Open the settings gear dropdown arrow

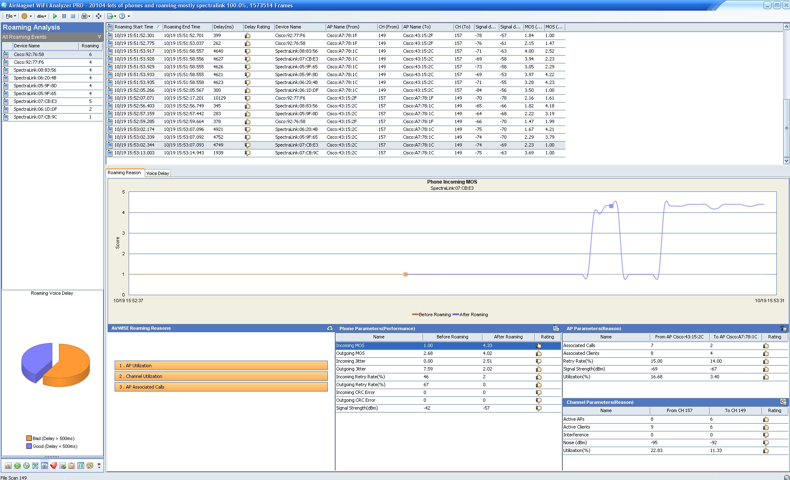31,16
